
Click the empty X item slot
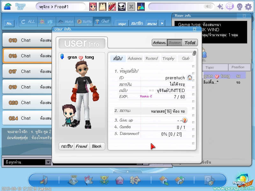(x=131, y=7)
